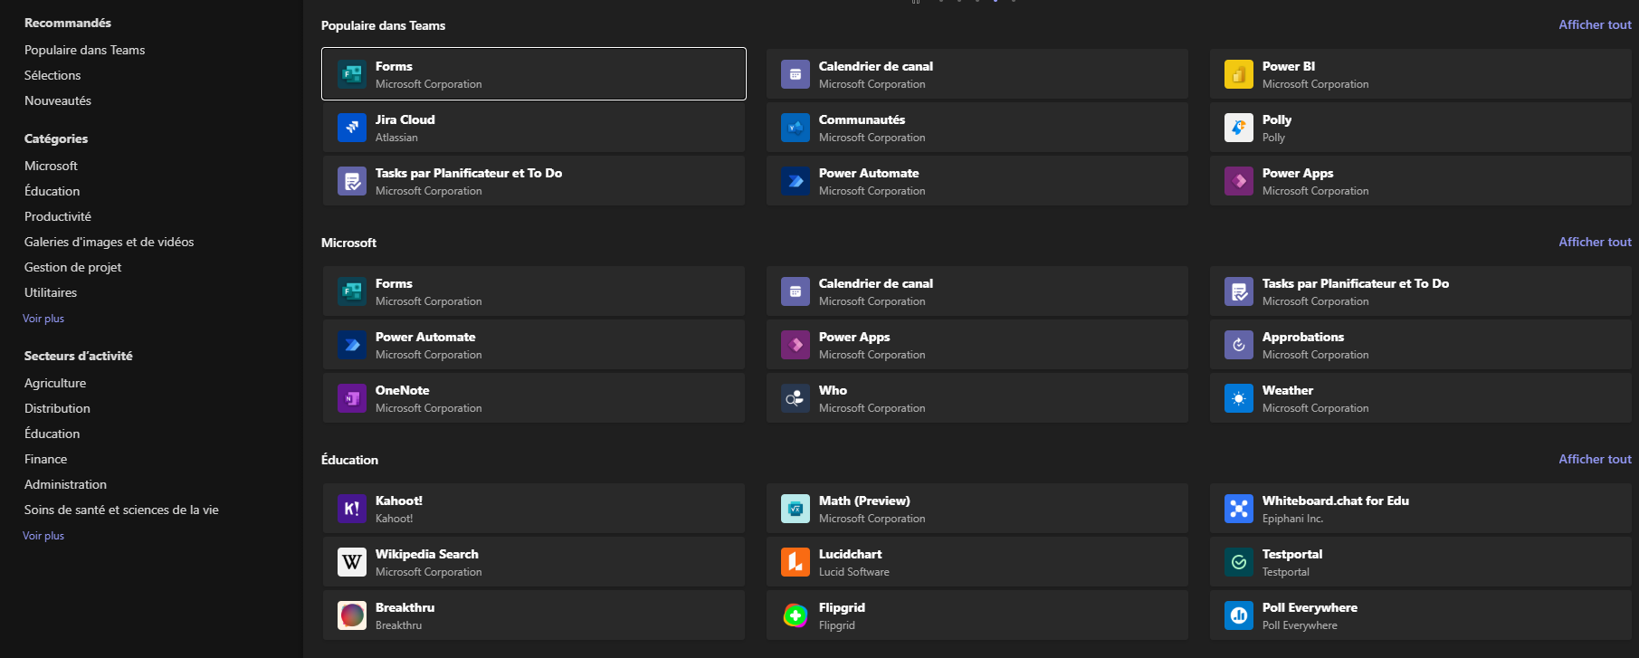
Task: Click the Polly app icon
Action: tap(1239, 128)
